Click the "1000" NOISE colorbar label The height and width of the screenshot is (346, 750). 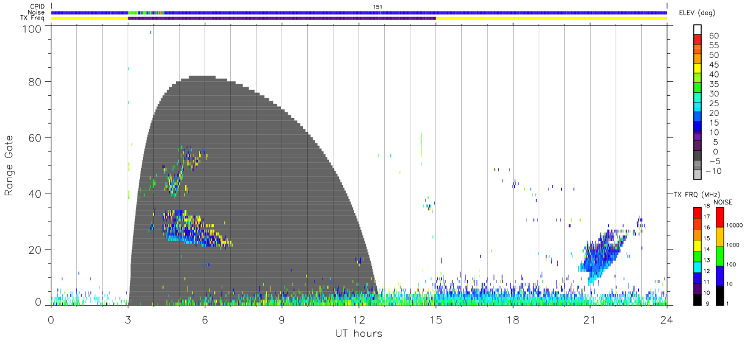pos(734,245)
